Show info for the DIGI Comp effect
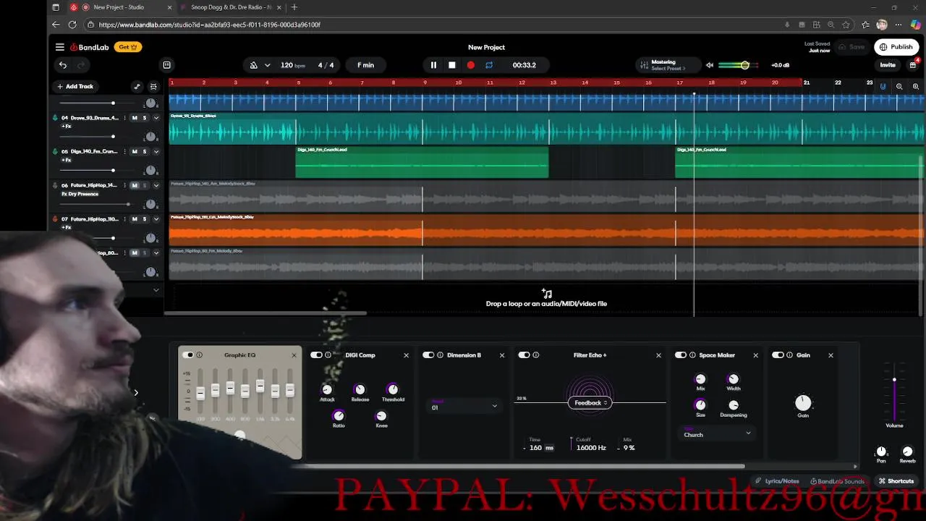 click(x=328, y=355)
